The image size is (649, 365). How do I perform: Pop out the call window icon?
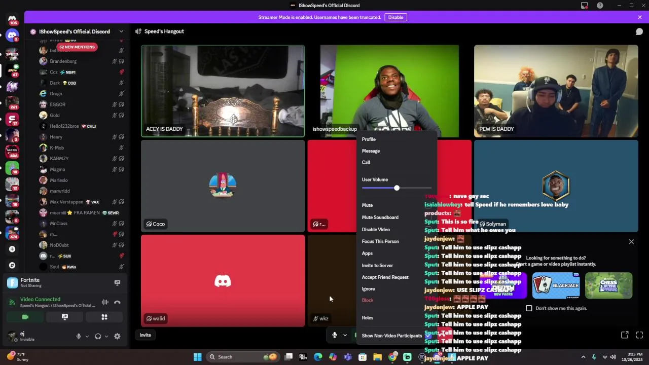[x=625, y=335]
